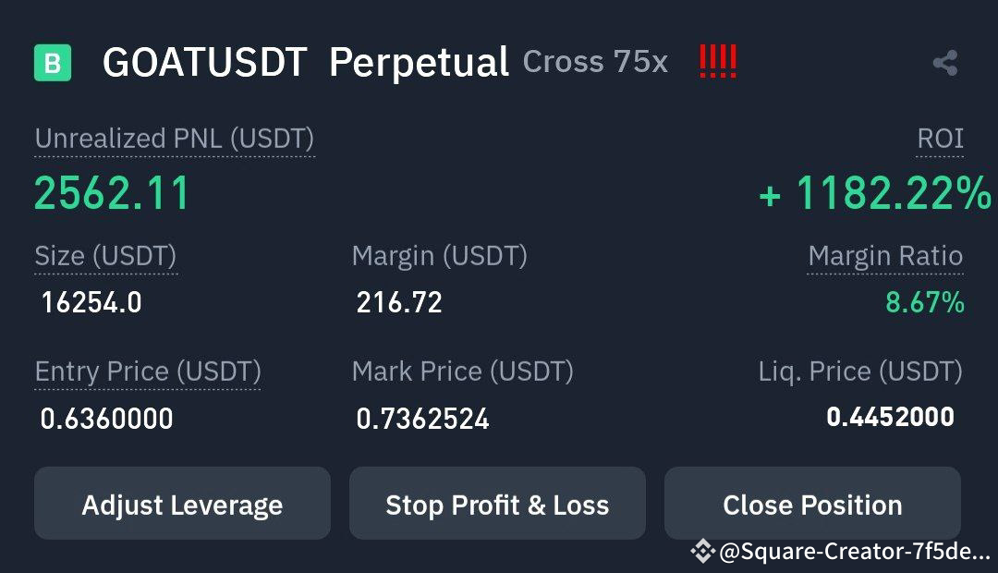This screenshot has height=573, width=998.
Task: Click the GOATUSDT token logo
Action: (54, 63)
